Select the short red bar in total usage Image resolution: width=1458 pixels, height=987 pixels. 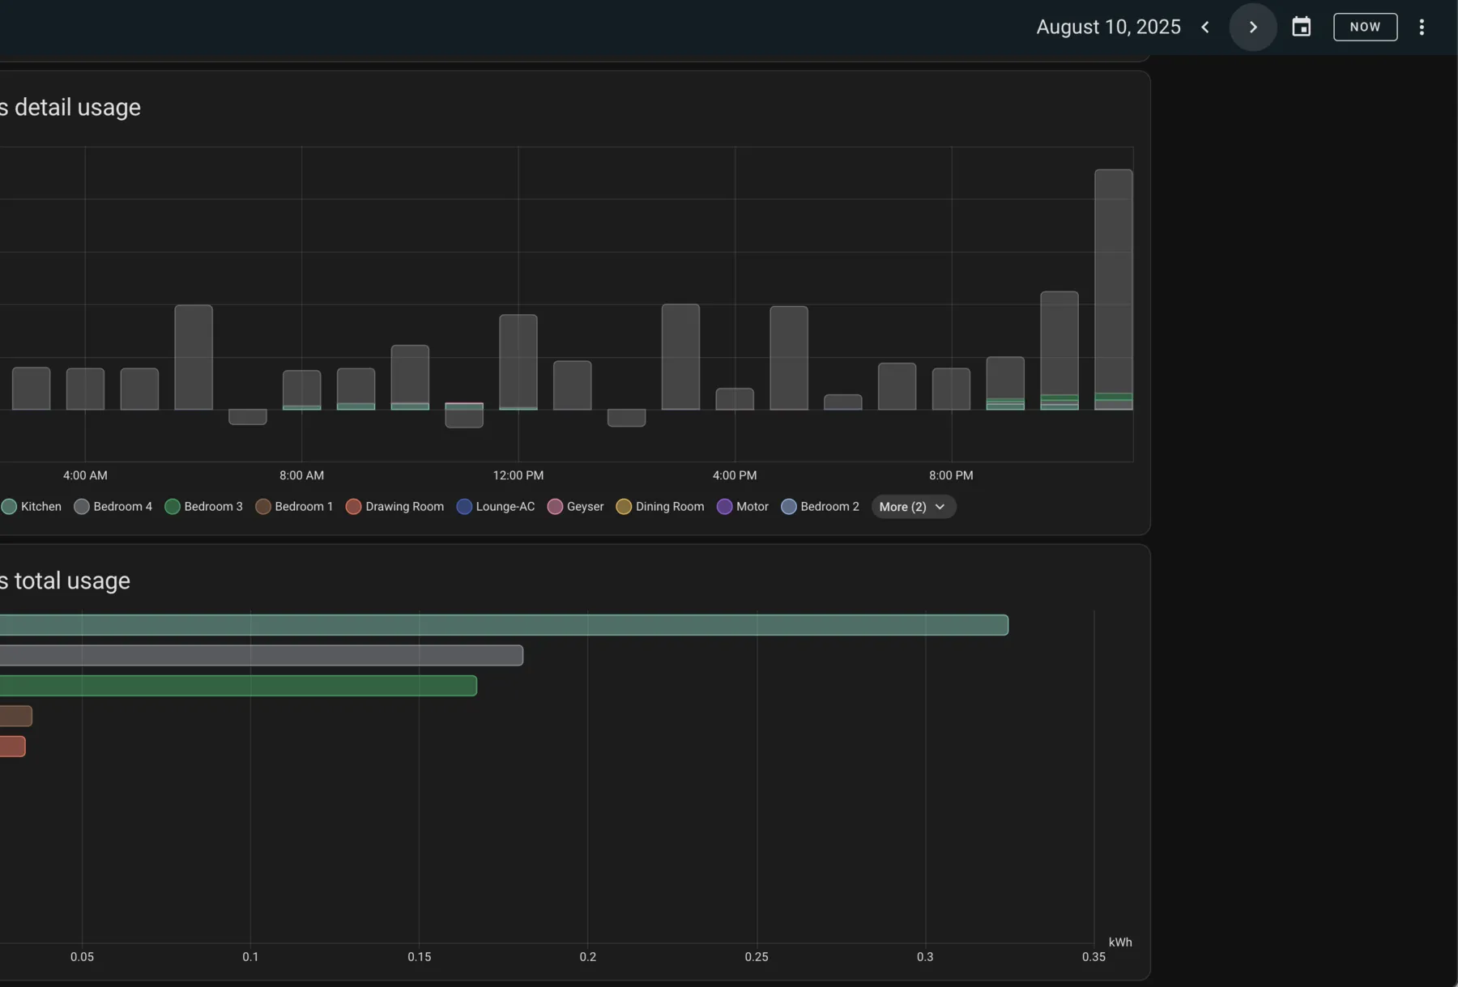(13, 747)
